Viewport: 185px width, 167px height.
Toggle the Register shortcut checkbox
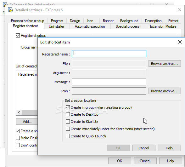tap(18, 36)
